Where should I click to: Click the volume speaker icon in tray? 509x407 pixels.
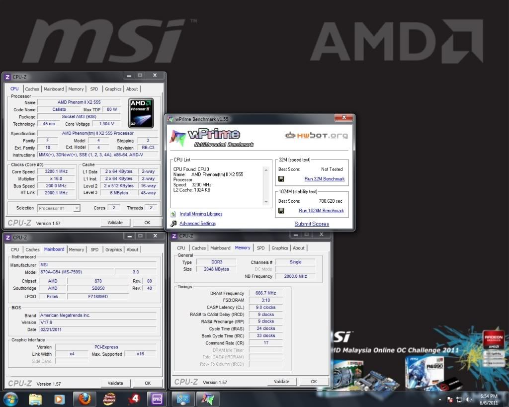click(x=469, y=400)
